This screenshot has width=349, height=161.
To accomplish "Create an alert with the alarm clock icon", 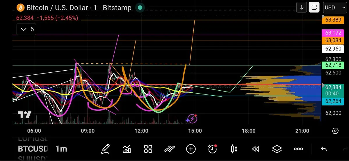I will [213, 149].
